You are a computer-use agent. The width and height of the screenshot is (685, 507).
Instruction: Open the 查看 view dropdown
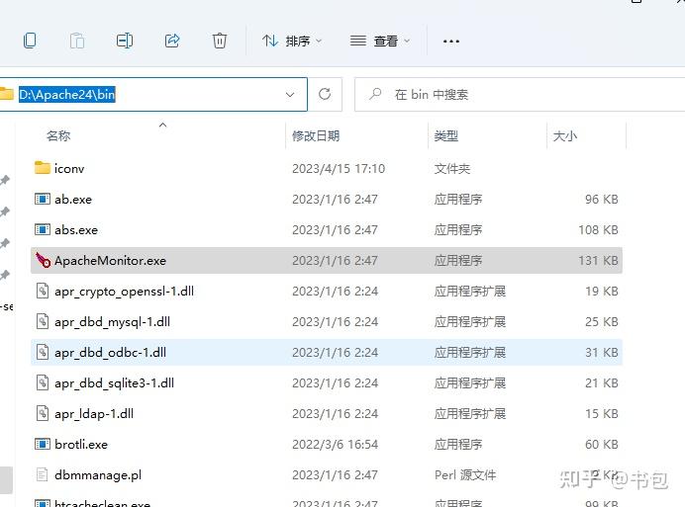380,41
